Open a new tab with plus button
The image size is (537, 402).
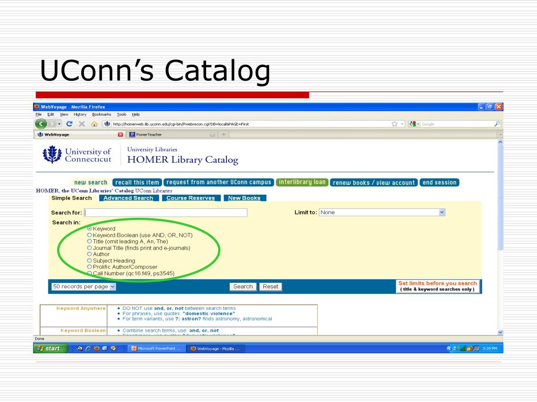223,135
